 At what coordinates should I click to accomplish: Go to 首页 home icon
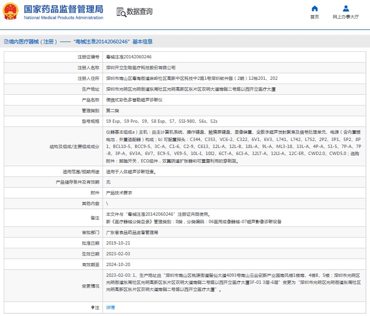[x=315, y=8]
